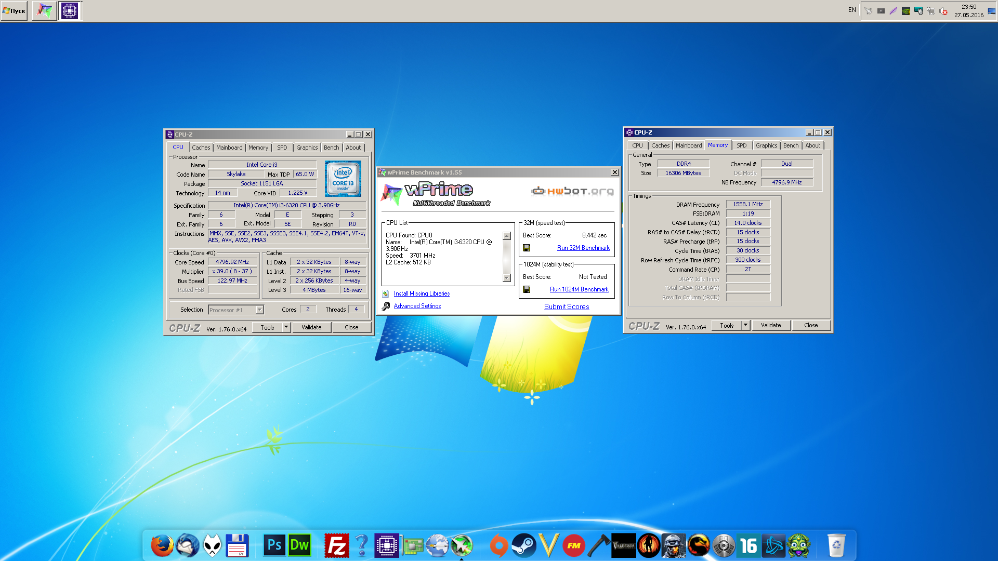Click the Show Desktop button in tray
998x561 pixels.
[992, 11]
